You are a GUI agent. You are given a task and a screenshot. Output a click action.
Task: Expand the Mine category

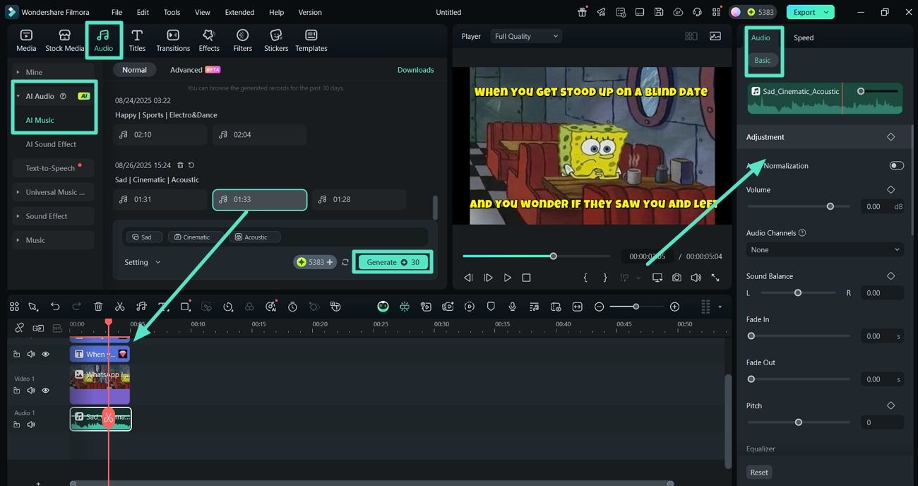pos(53,72)
